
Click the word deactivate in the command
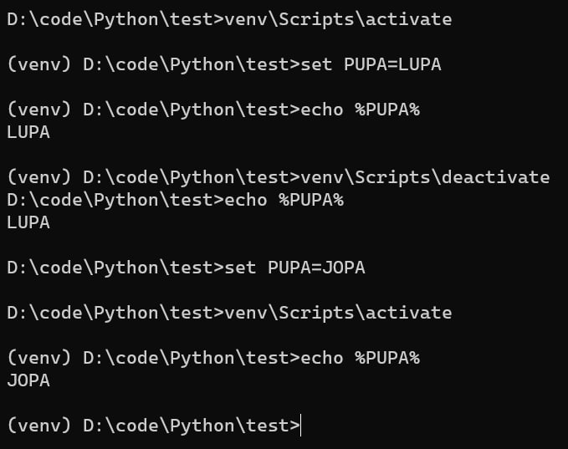pos(495,177)
